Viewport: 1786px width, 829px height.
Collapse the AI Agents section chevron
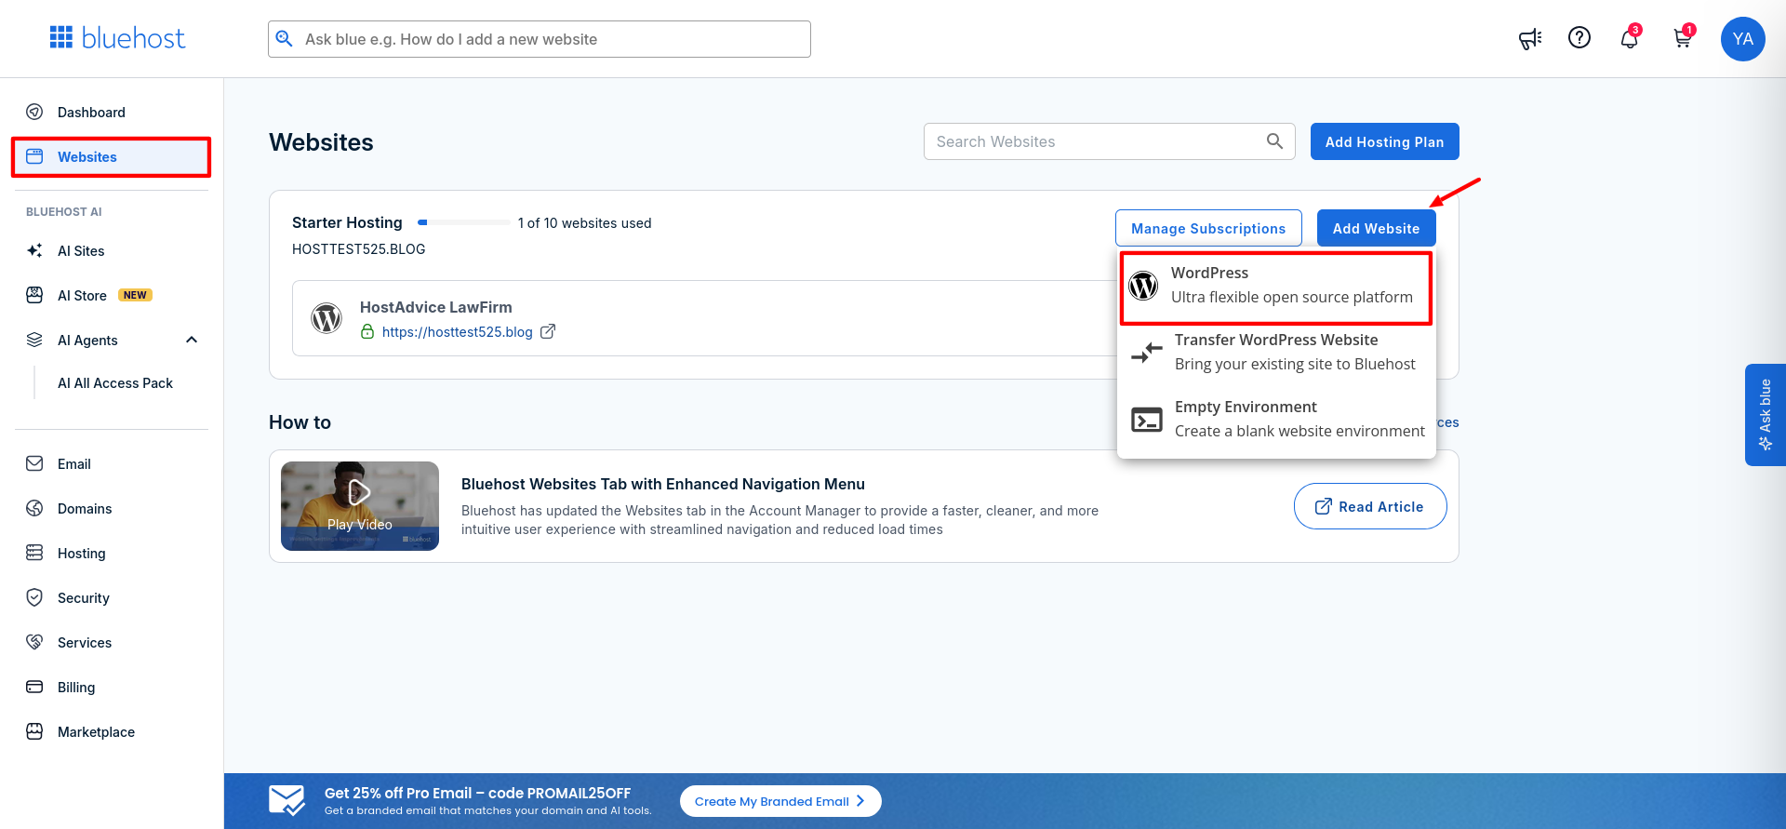pos(192,340)
